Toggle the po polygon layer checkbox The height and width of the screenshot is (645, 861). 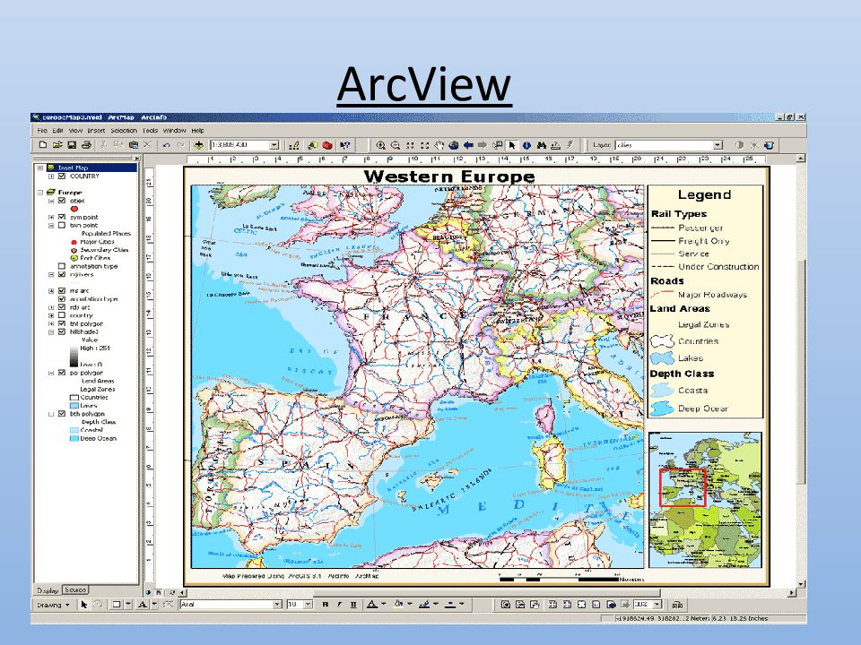[x=62, y=373]
